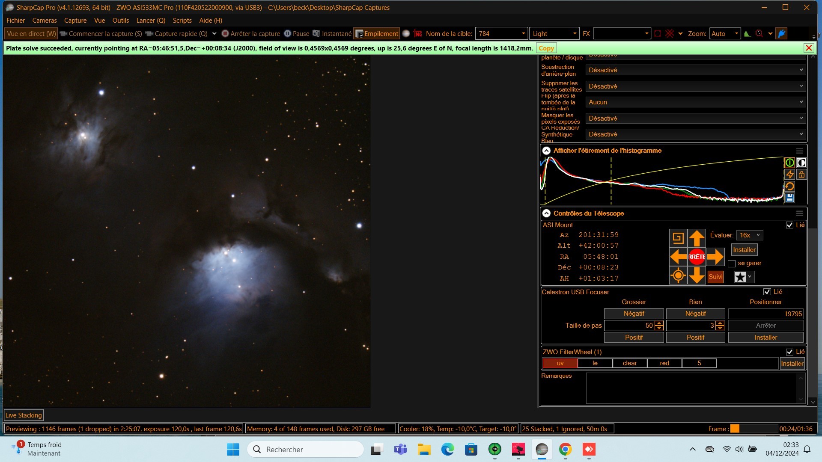This screenshot has width=822, height=462.
Task: Save the stretch using the floppy disk icon
Action: coord(789,198)
